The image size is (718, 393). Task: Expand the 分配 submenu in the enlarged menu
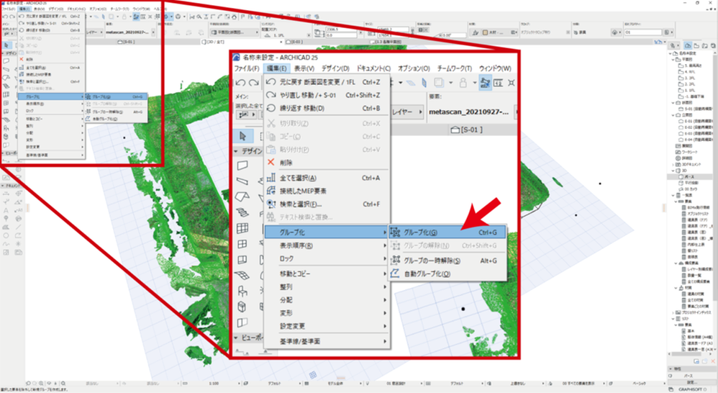pos(327,299)
